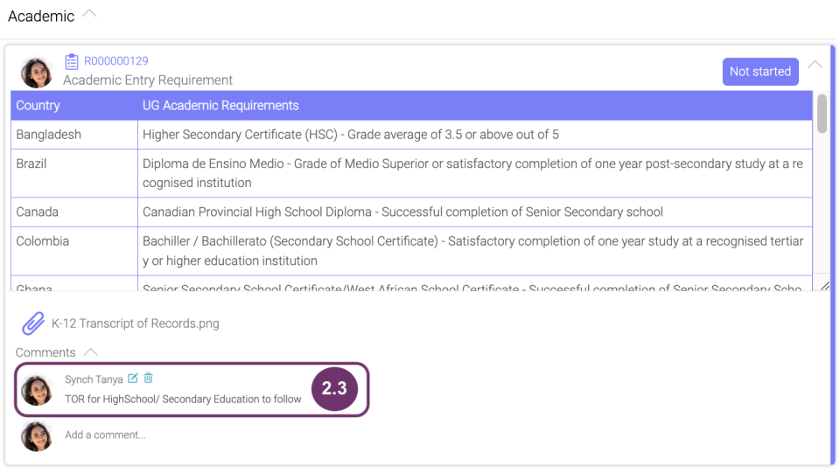Collapse the Comments section chevron
The height and width of the screenshot is (473, 840).
click(91, 352)
